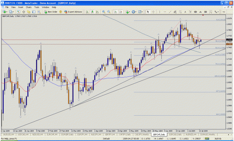Image resolution: width=234 pixels, height=141 pixels.
Task: Click the Profiles icon
Action: click(10, 12)
